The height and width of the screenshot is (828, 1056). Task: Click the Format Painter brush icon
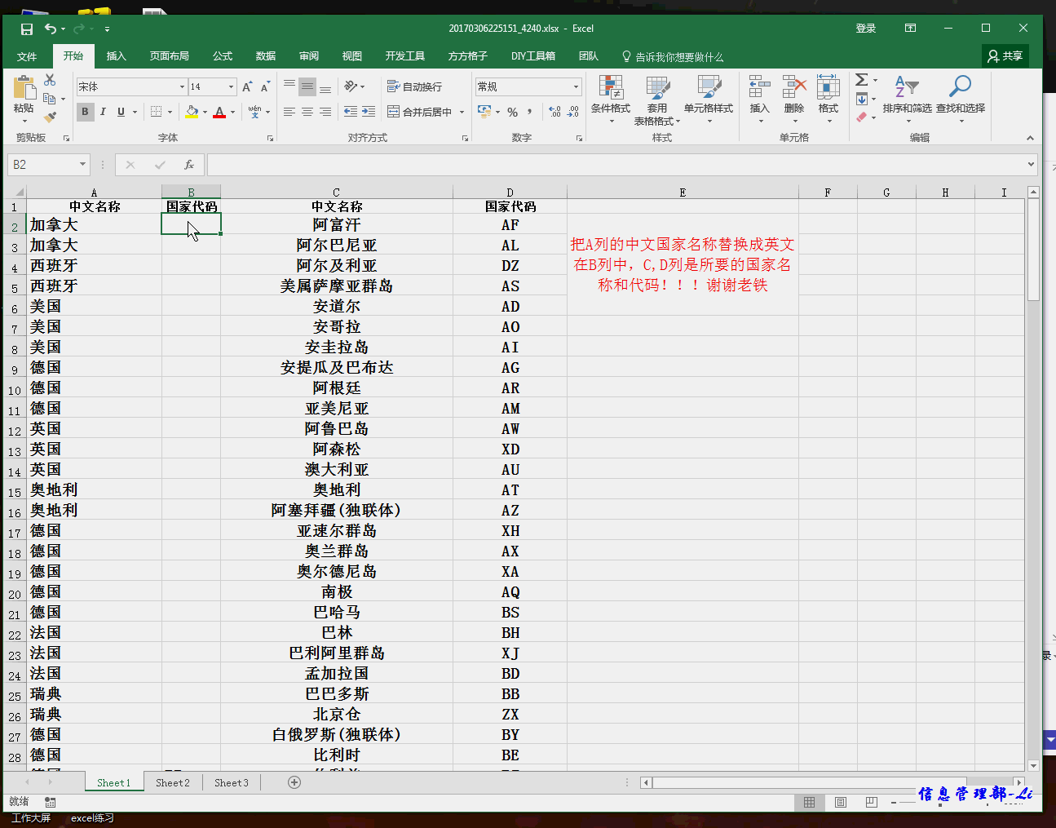click(50, 117)
